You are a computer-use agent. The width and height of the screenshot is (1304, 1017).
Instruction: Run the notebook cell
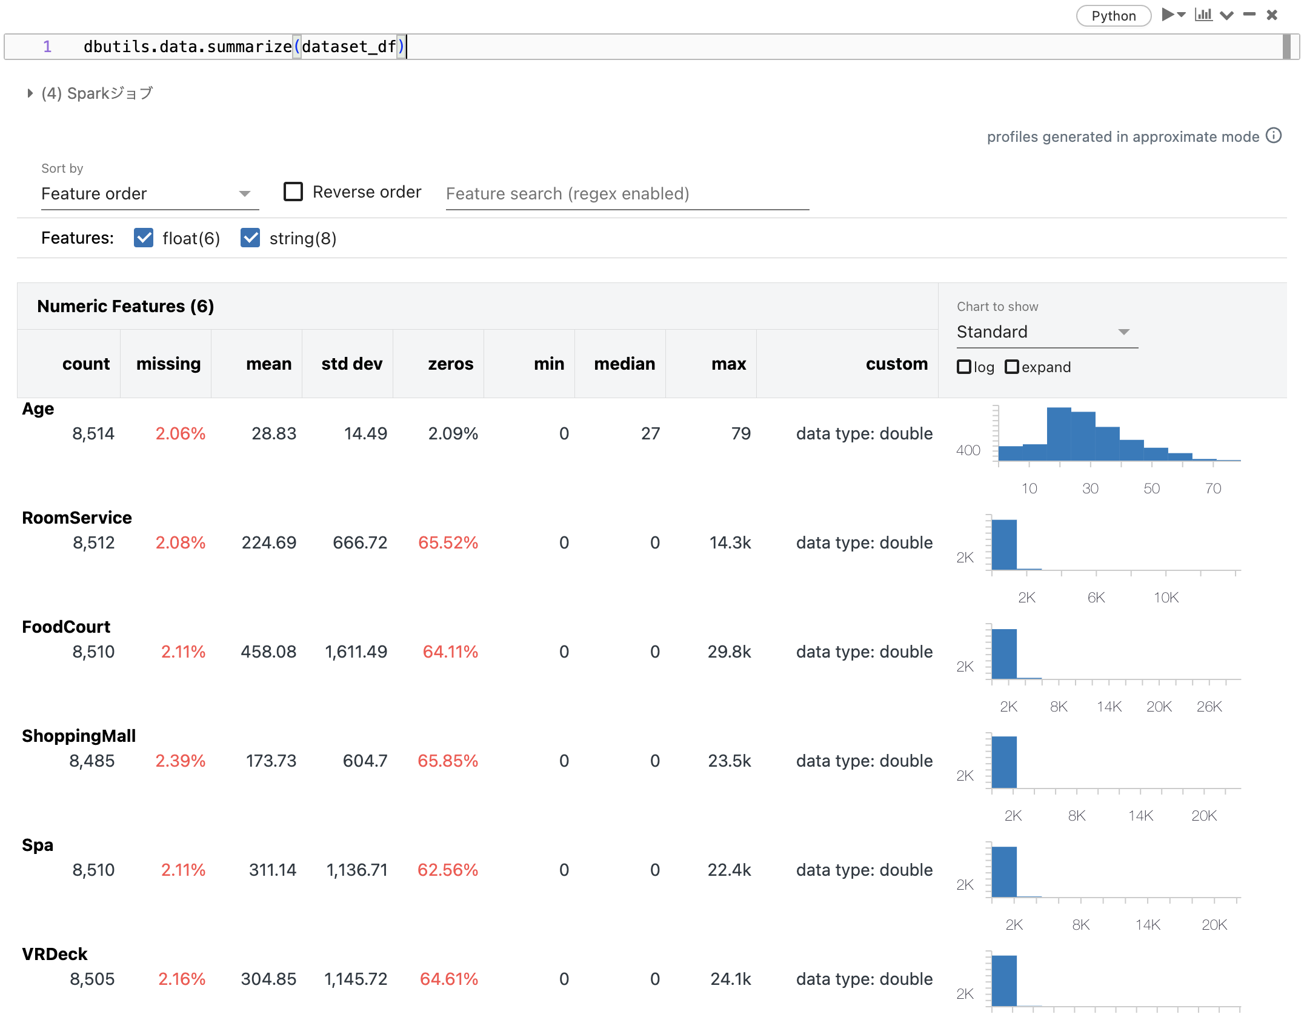coord(1166,15)
